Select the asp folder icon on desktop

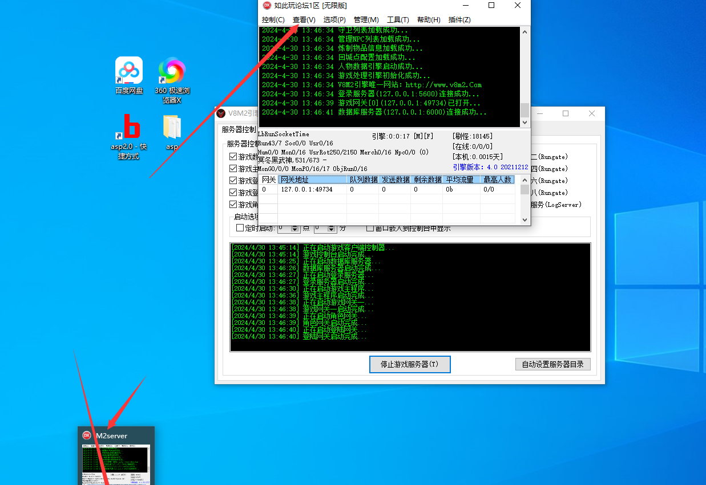pyautogui.click(x=172, y=132)
